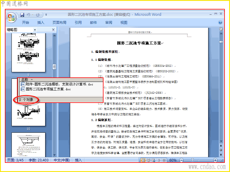Click the thumbnail pane scroll down arrow

[54, 155]
